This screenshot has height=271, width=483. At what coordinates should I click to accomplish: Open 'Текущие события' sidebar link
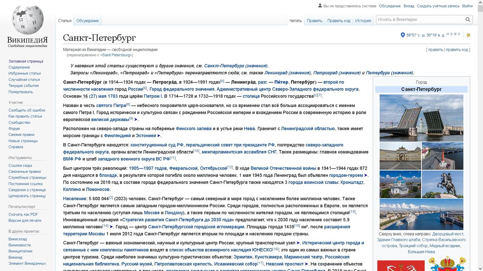click(24, 86)
